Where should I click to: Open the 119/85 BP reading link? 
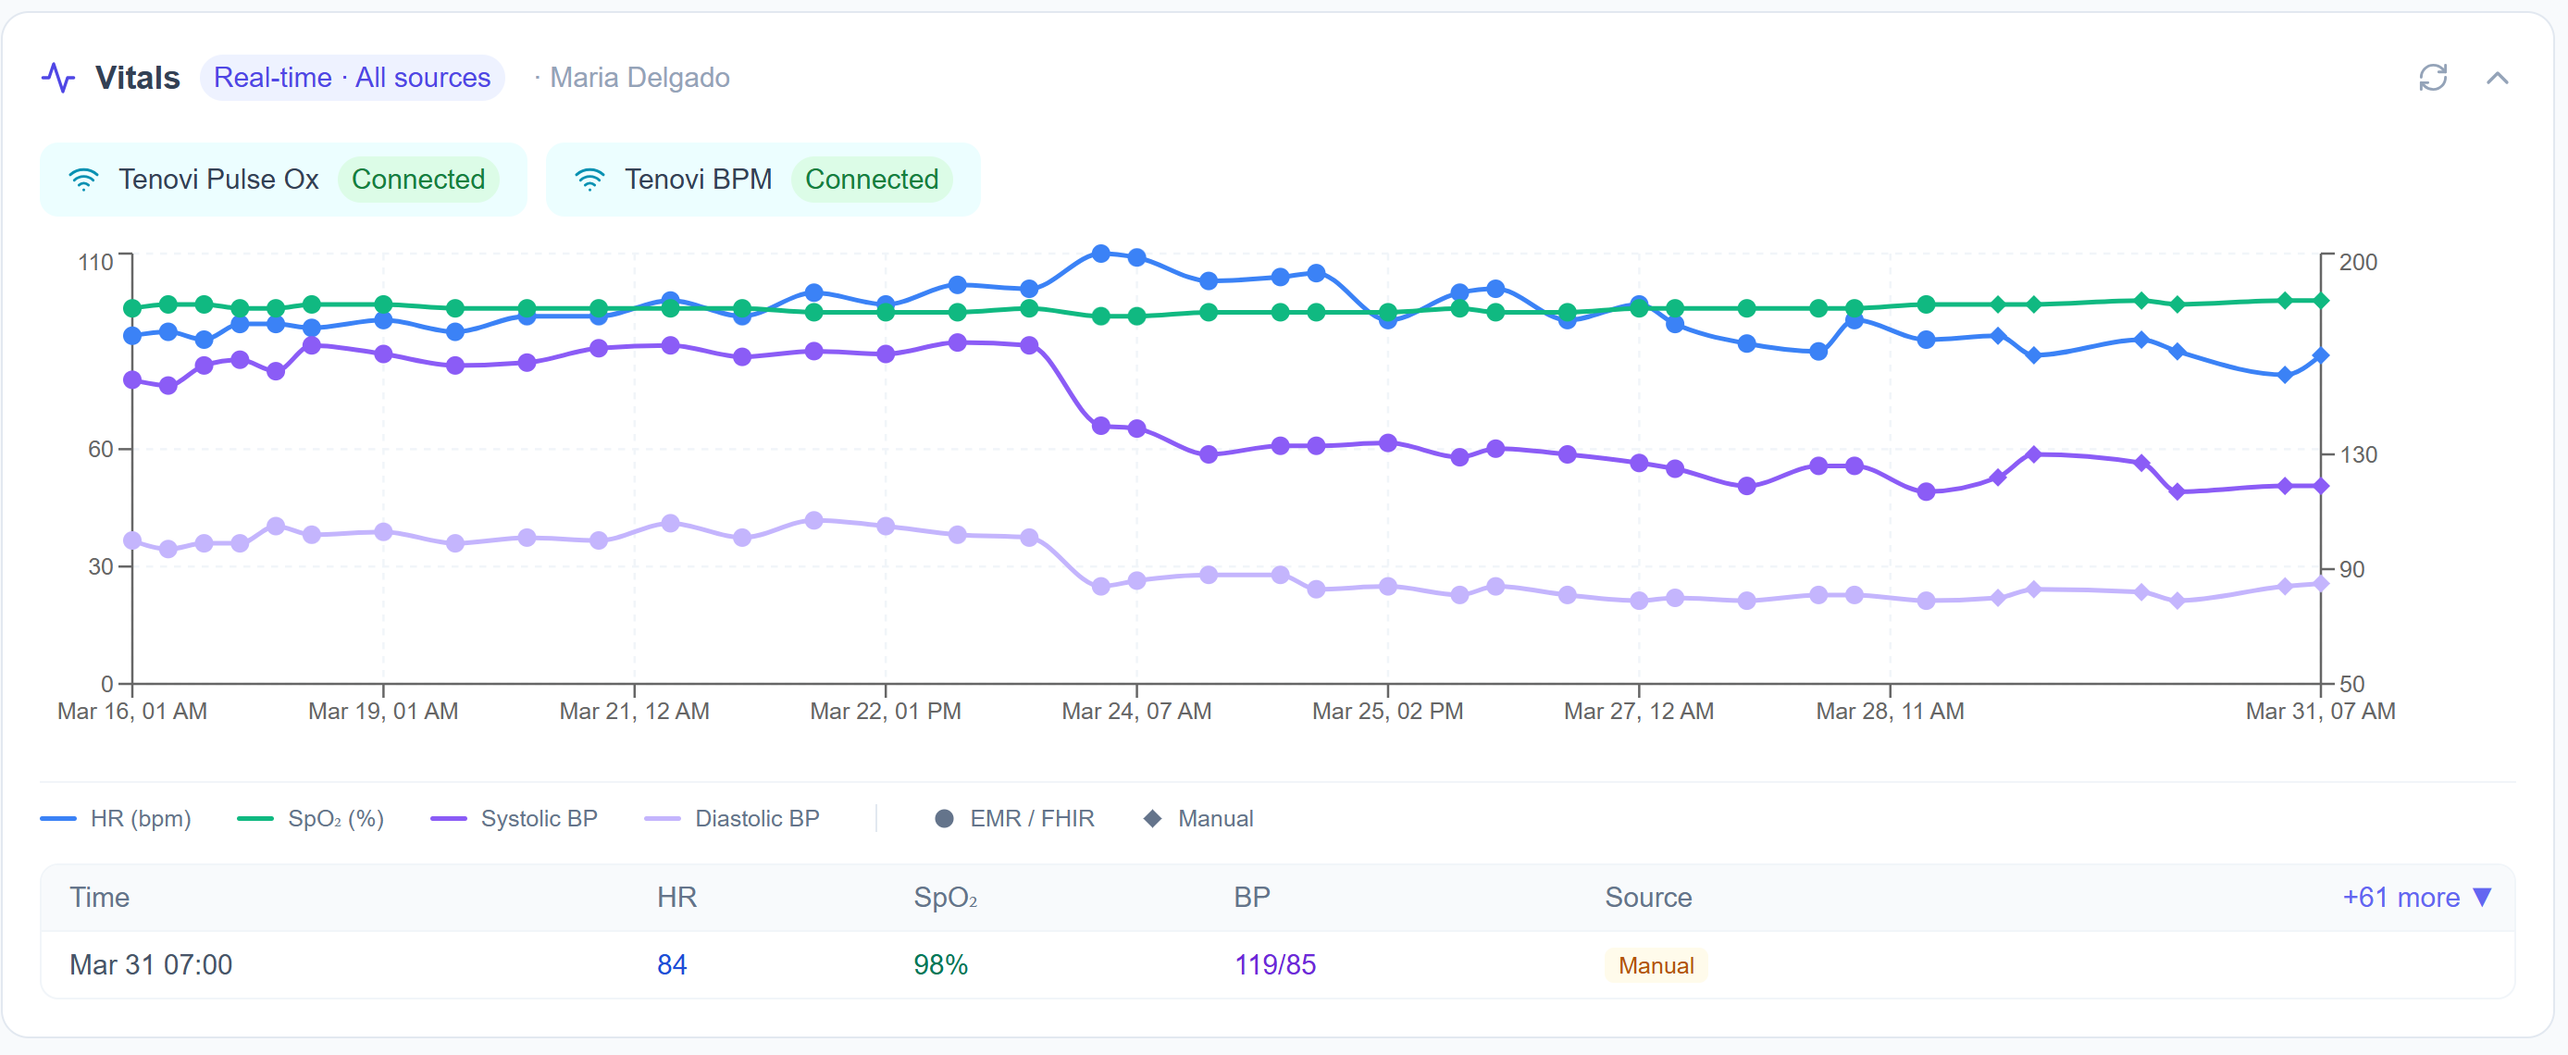pyautogui.click(x=1275, y=964)
